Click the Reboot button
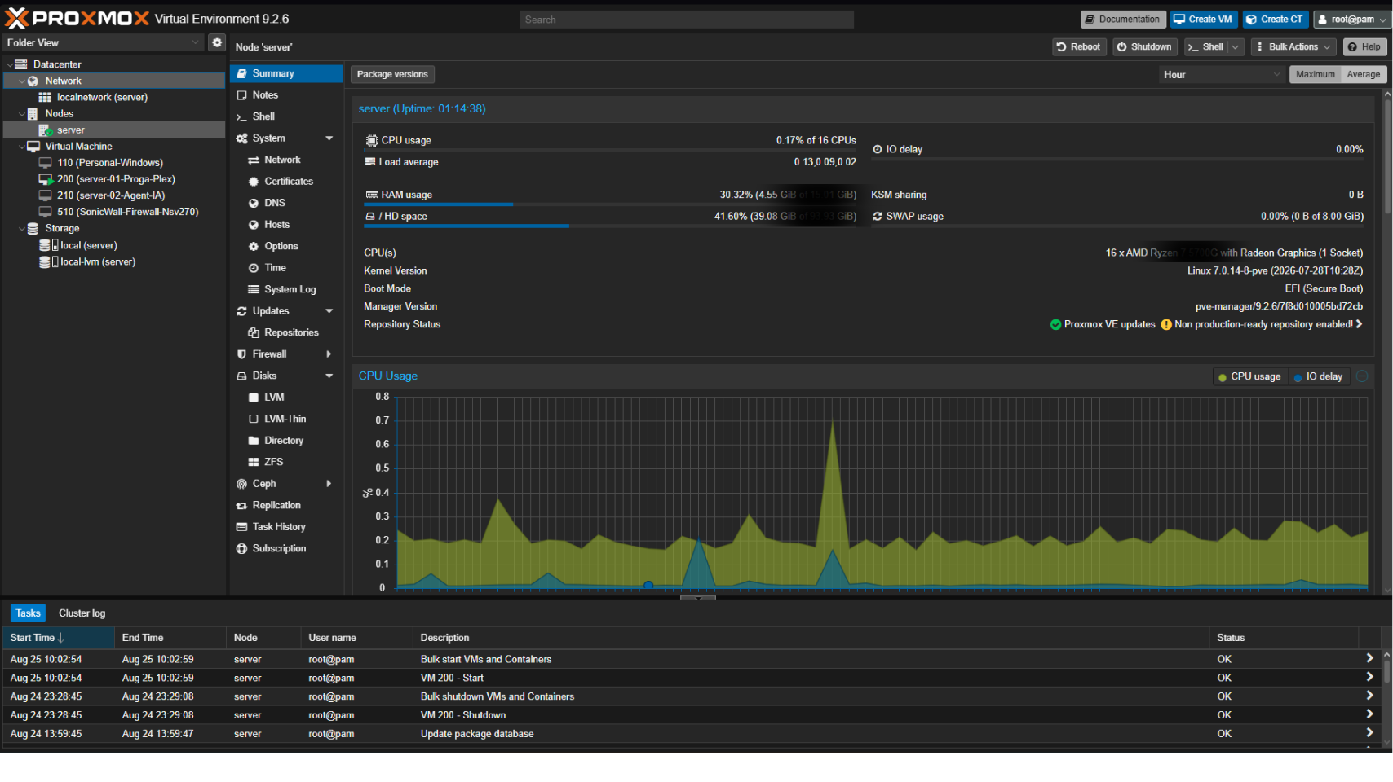 (x=1079, y=46)
